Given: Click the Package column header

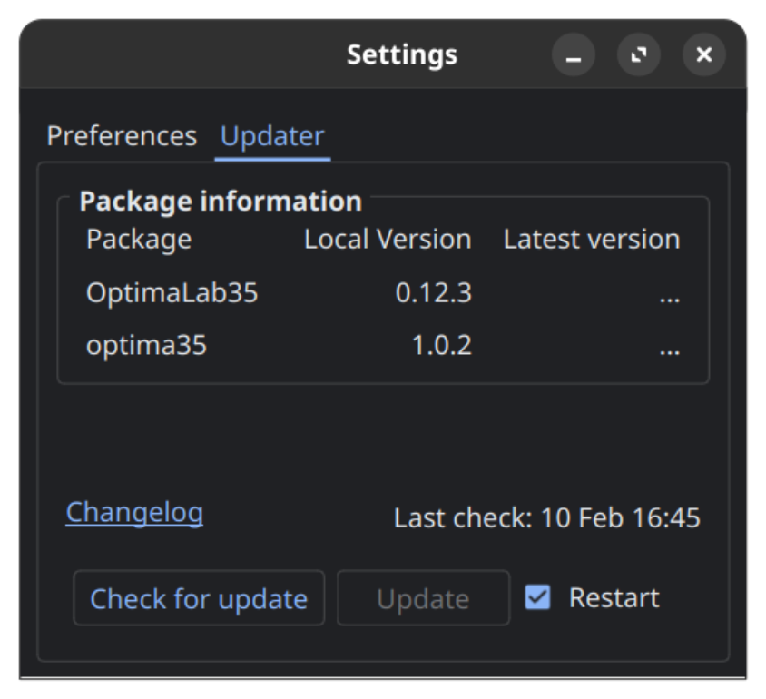Looking at the screenshot, I should 139,240.
